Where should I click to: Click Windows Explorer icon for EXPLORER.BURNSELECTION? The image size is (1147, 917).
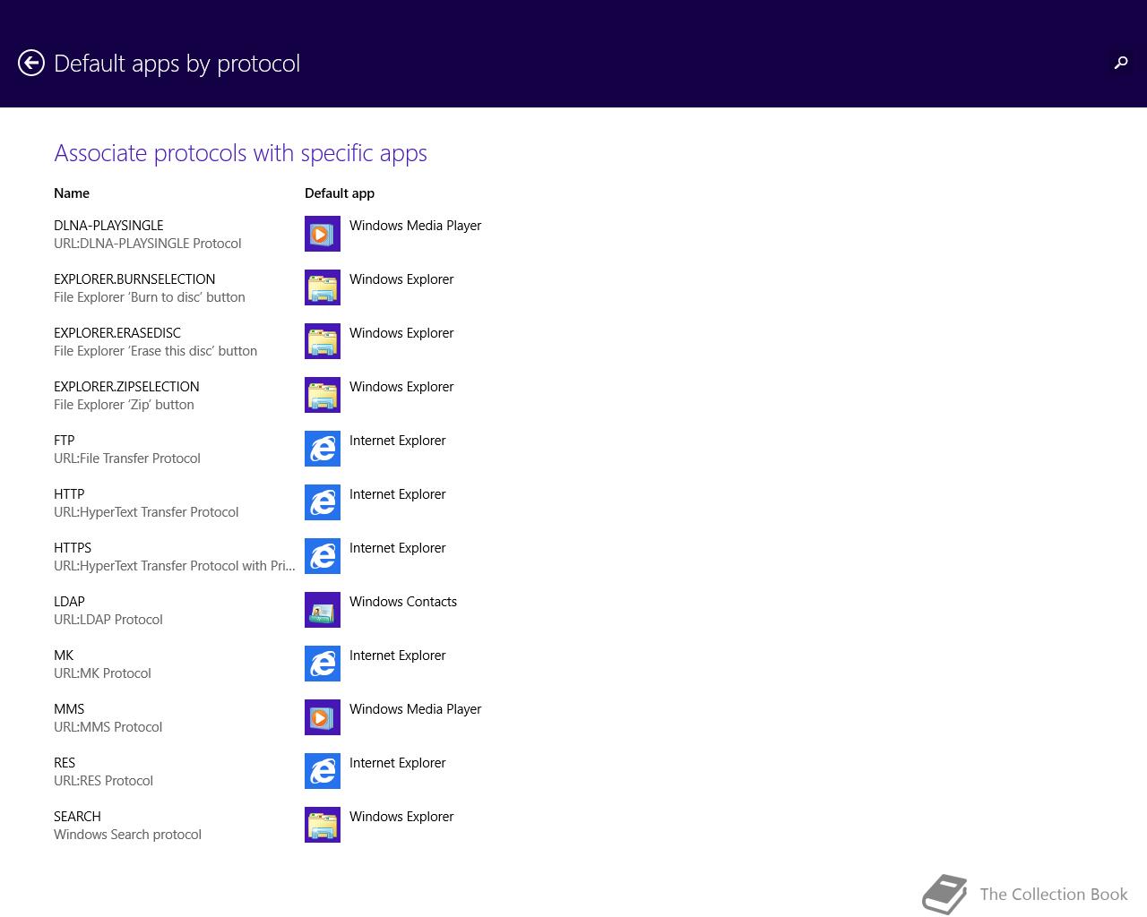[323, 287]
